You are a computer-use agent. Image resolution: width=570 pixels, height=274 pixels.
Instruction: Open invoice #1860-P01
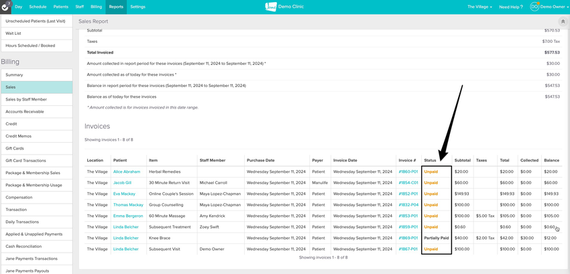coord(408,172)
